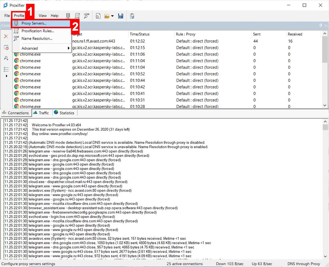Viewport: 329px width, 267px height.
Task: Click the window-with-minus icon in left sidebar
Action: pyautogui.click(x=6, y=47)
